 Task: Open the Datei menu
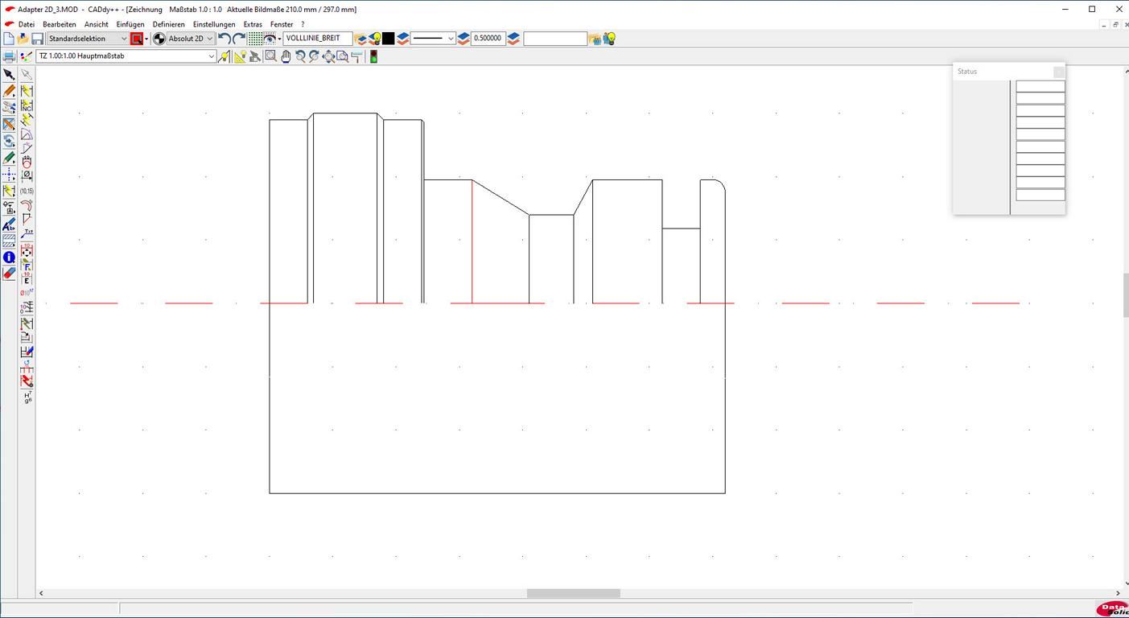point(27,24)
